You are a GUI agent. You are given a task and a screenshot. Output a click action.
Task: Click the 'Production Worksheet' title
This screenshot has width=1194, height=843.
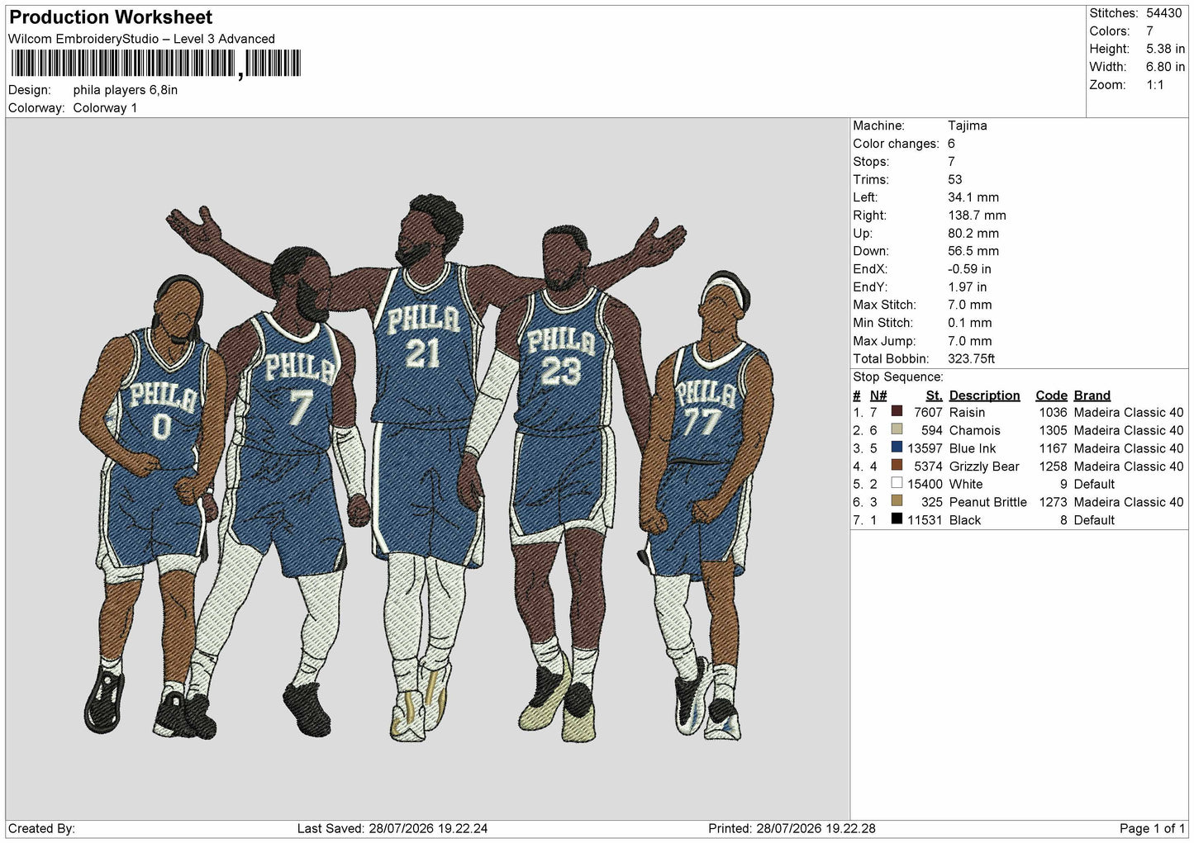pos(111,17)
